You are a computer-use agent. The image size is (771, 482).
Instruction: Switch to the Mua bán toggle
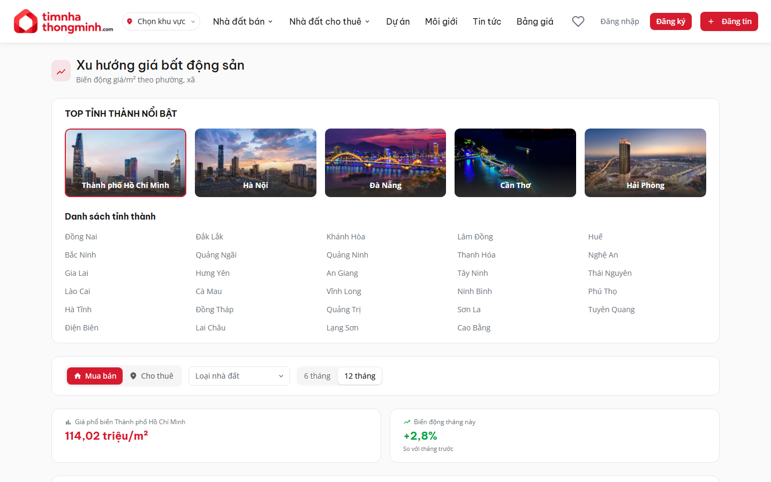click(95, 376)
